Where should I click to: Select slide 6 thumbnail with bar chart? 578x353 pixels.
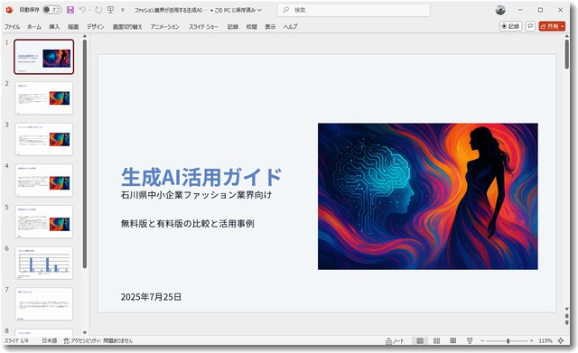pos(44,263)
